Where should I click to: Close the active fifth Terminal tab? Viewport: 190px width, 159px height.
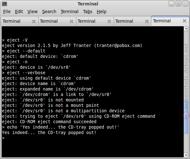[185, 21]
